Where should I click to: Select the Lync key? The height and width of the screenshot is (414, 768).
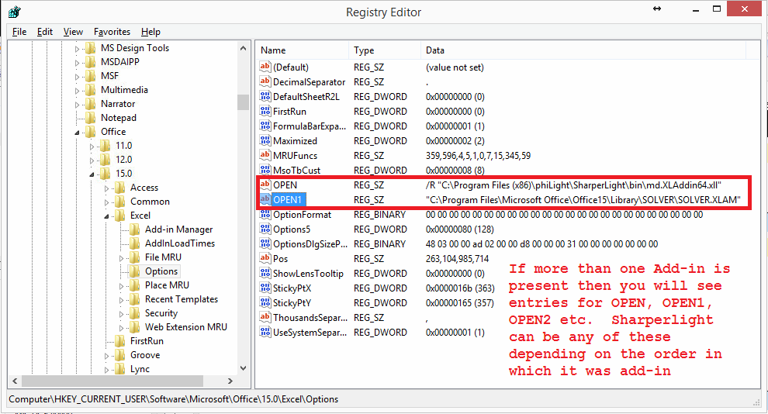click(x=140, y=369)
